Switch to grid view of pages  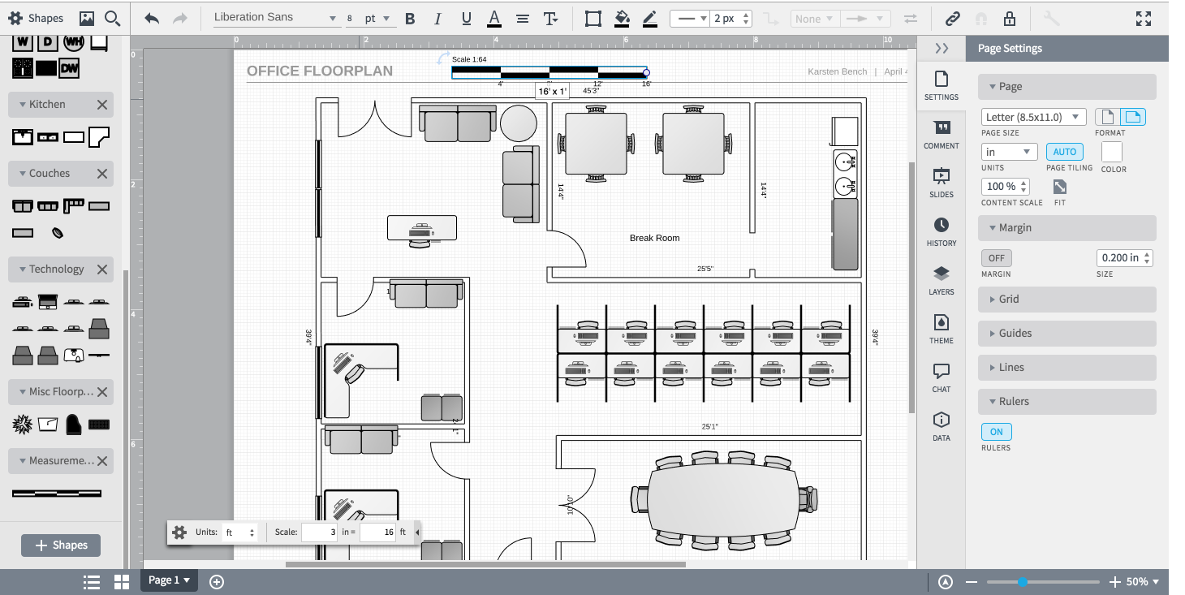122,581
